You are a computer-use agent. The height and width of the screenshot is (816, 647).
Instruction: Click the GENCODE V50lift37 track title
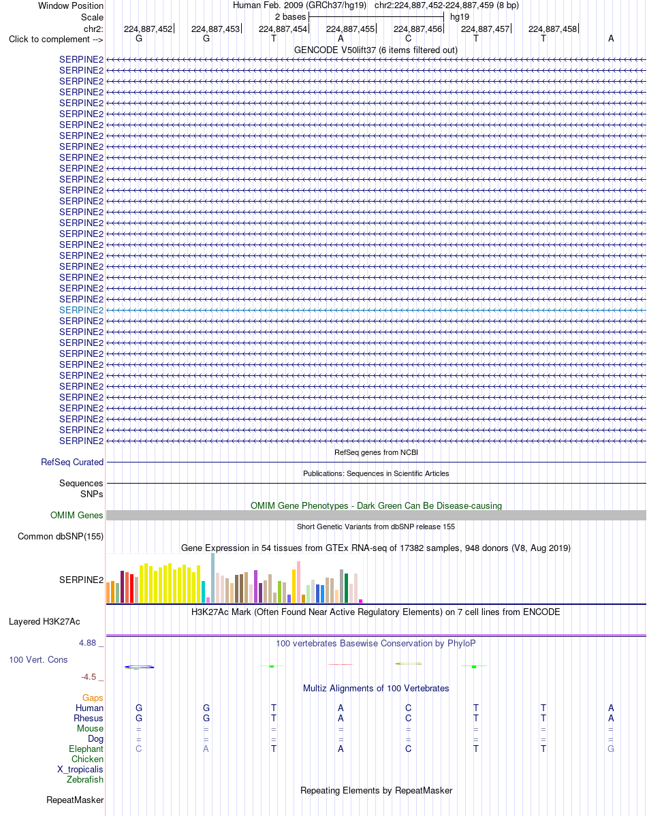376,50
